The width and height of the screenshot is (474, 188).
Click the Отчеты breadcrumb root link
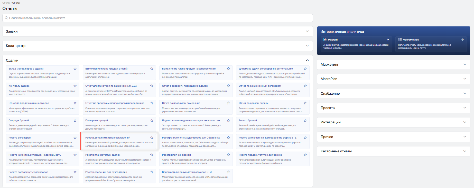coord(6,3)
